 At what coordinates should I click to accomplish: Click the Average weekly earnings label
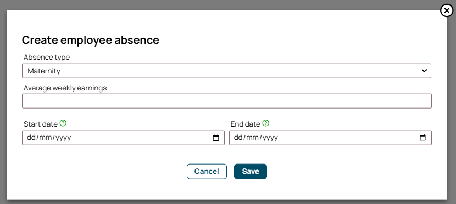pos(65,88)
